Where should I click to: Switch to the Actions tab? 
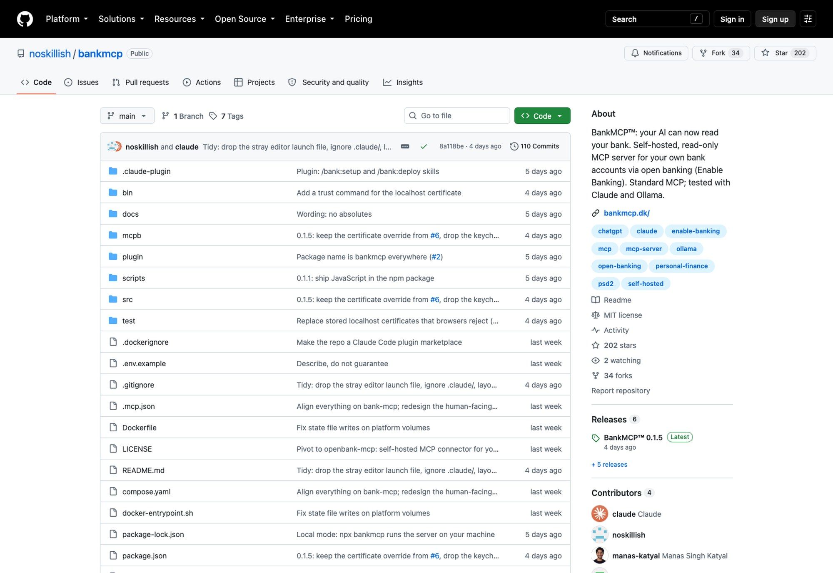click(202, 83)
